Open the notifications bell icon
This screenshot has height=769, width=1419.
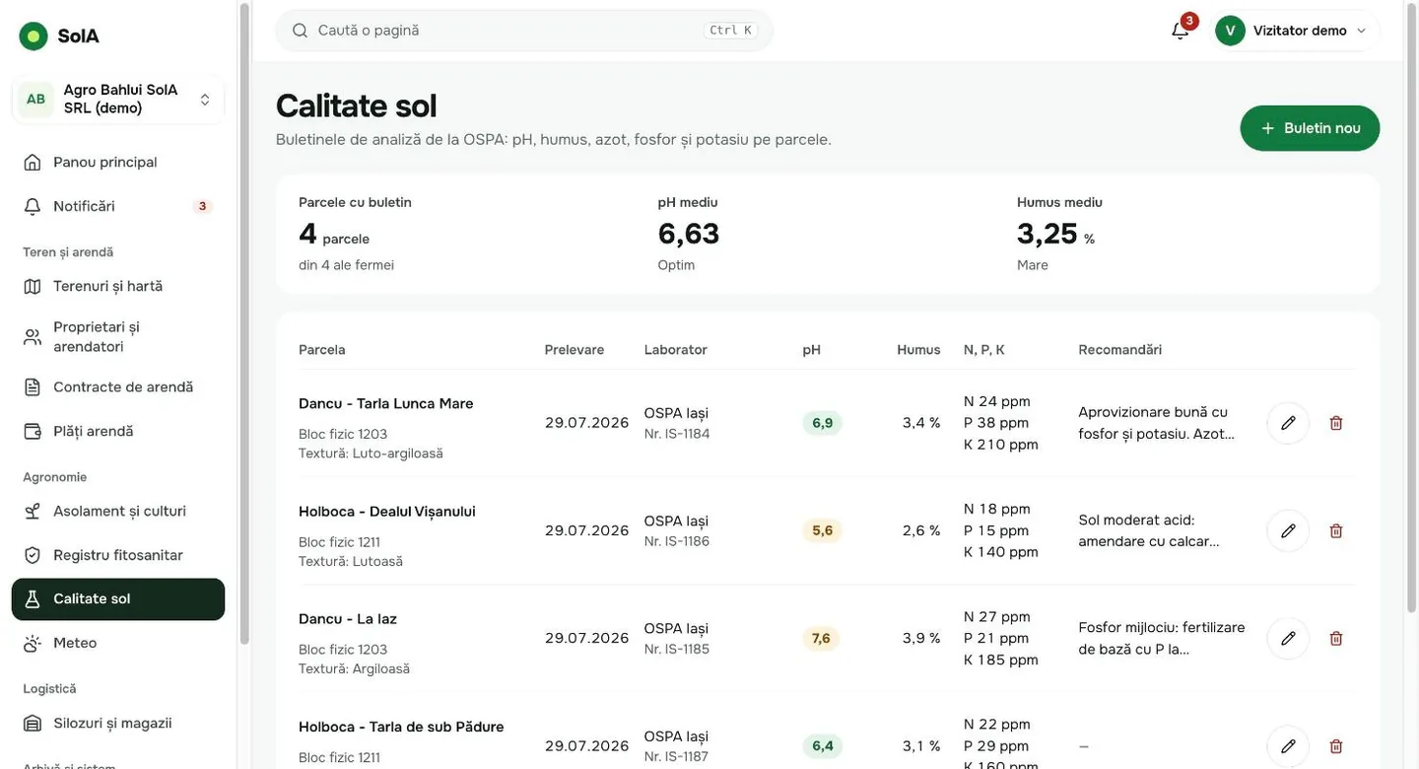point(1180,31)
